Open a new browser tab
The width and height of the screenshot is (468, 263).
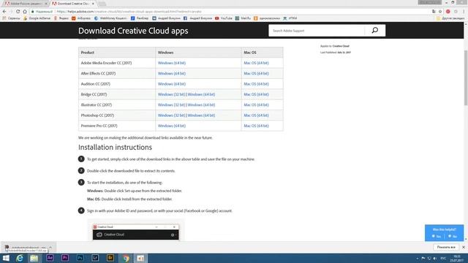102,4
